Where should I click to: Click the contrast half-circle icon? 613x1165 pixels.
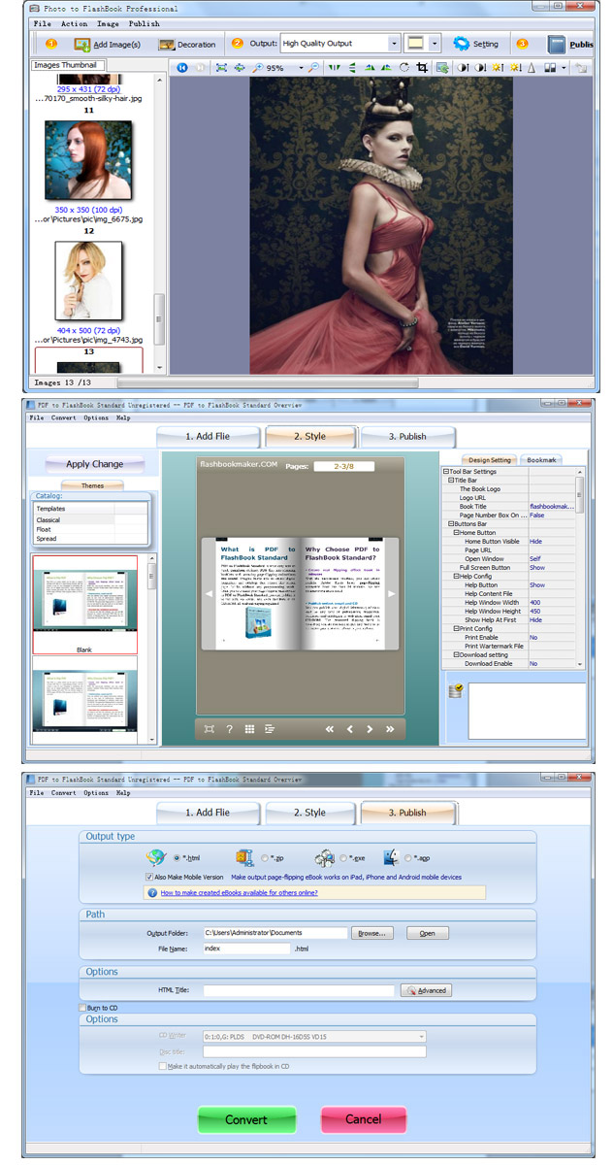[463, 68]
